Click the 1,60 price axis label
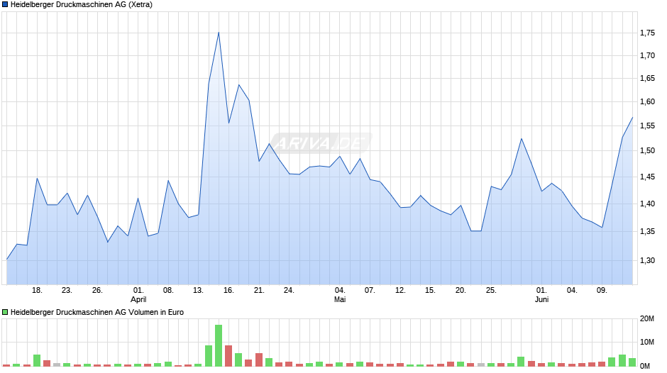This screenshot has height=373, width=667. tap(647, 102)
